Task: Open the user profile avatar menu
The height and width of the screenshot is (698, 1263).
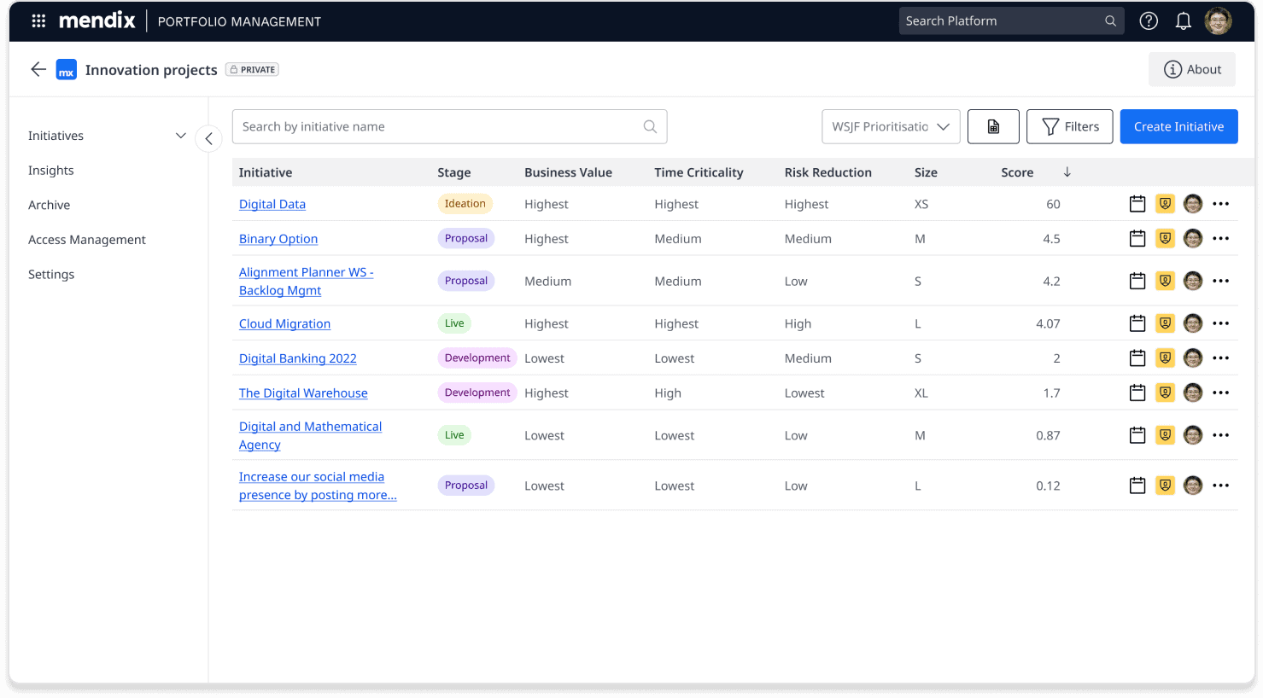Action: (1218, 21)
